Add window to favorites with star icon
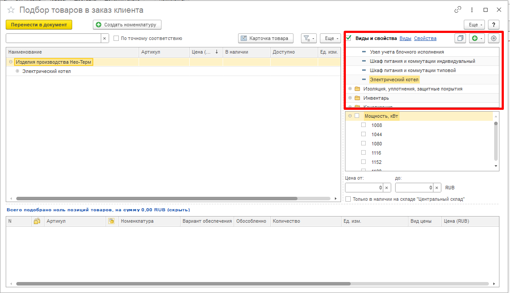Screen dimensions: 510x293 pyautogui.click(x=11, y=10)
